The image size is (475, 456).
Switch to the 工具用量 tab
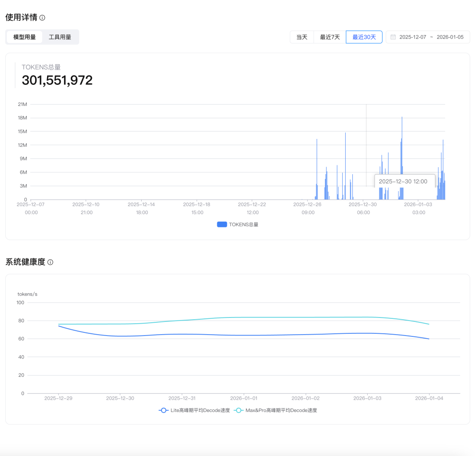[x=60, y=37]
